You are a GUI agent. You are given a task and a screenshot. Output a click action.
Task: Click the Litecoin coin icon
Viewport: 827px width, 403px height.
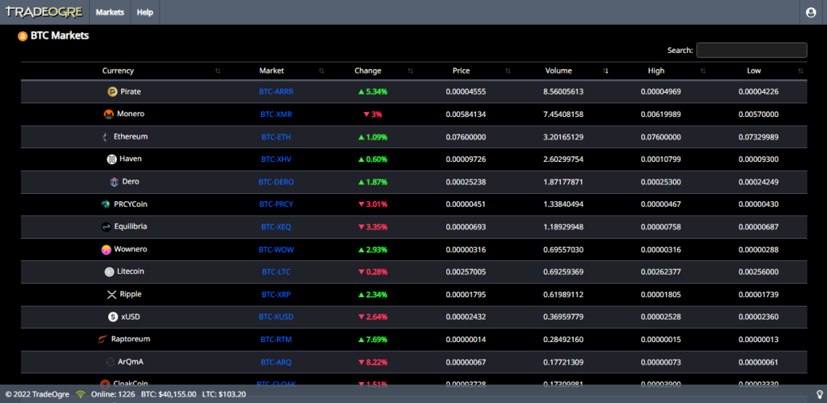(109, 272)
